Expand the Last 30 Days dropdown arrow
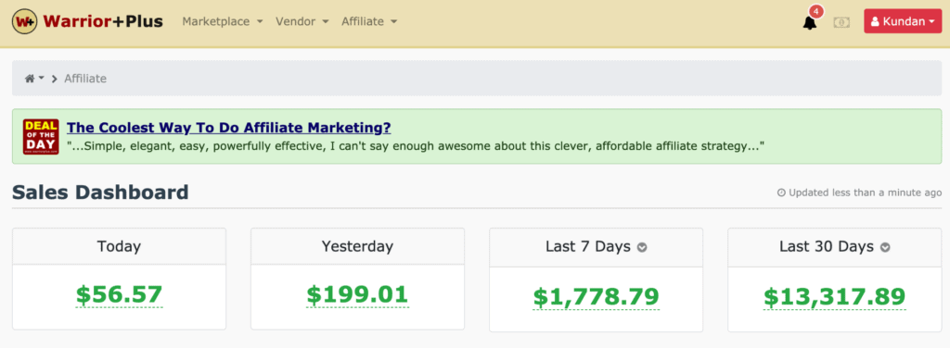This screenshot has height=348, width=950. (885, 247)
